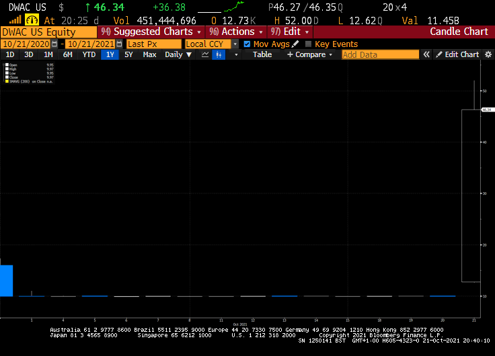Click start date field 10/21/2020
This screenshot has height=356, width=495.
26,44
